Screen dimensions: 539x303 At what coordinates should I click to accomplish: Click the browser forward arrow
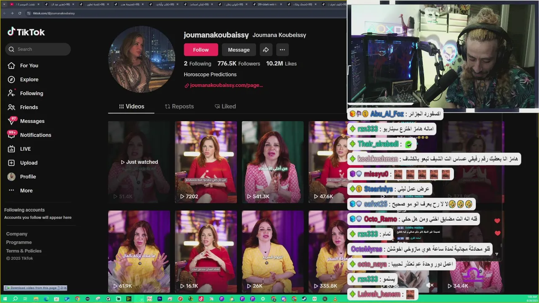(12, 13)
